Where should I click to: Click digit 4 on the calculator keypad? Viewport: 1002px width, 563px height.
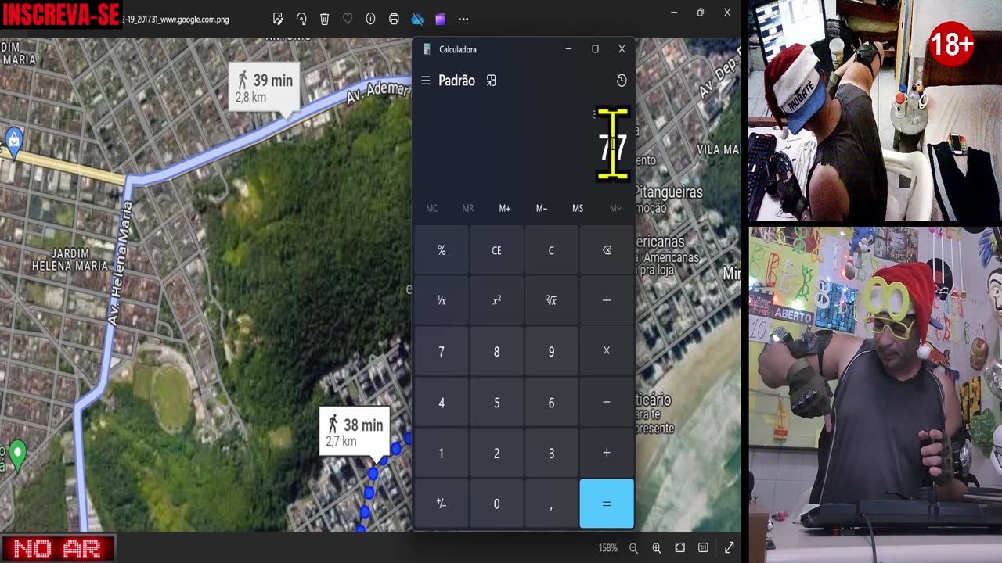coord(442,402)
